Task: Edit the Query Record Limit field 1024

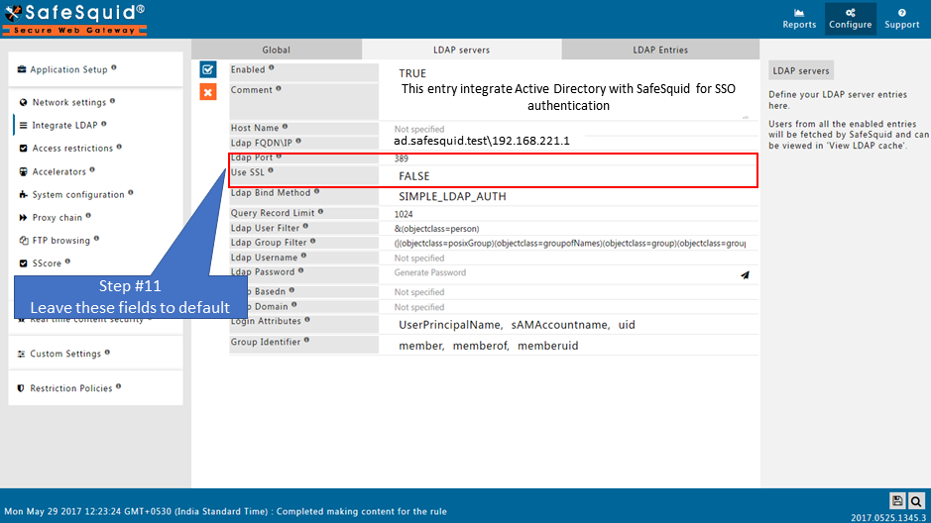Action: (568, 214)
